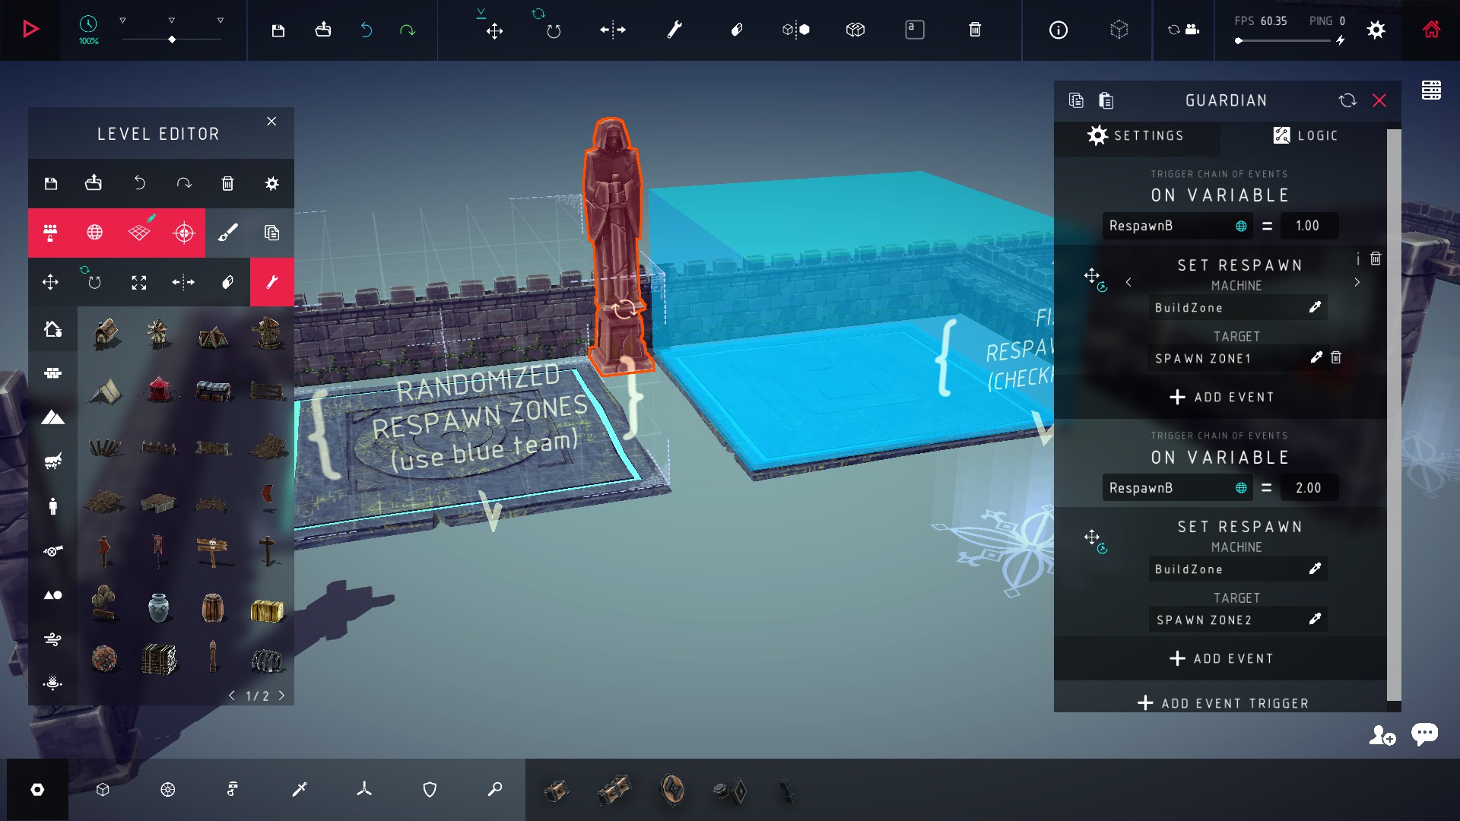This screenshot has height=821, width=1460.
Task: Toggle the globe global-space button
Action: (94, 233)
